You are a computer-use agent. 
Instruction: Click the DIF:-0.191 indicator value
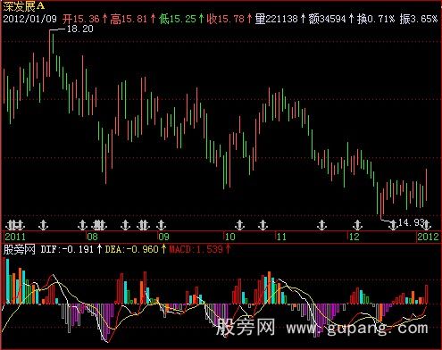(67, 249)
